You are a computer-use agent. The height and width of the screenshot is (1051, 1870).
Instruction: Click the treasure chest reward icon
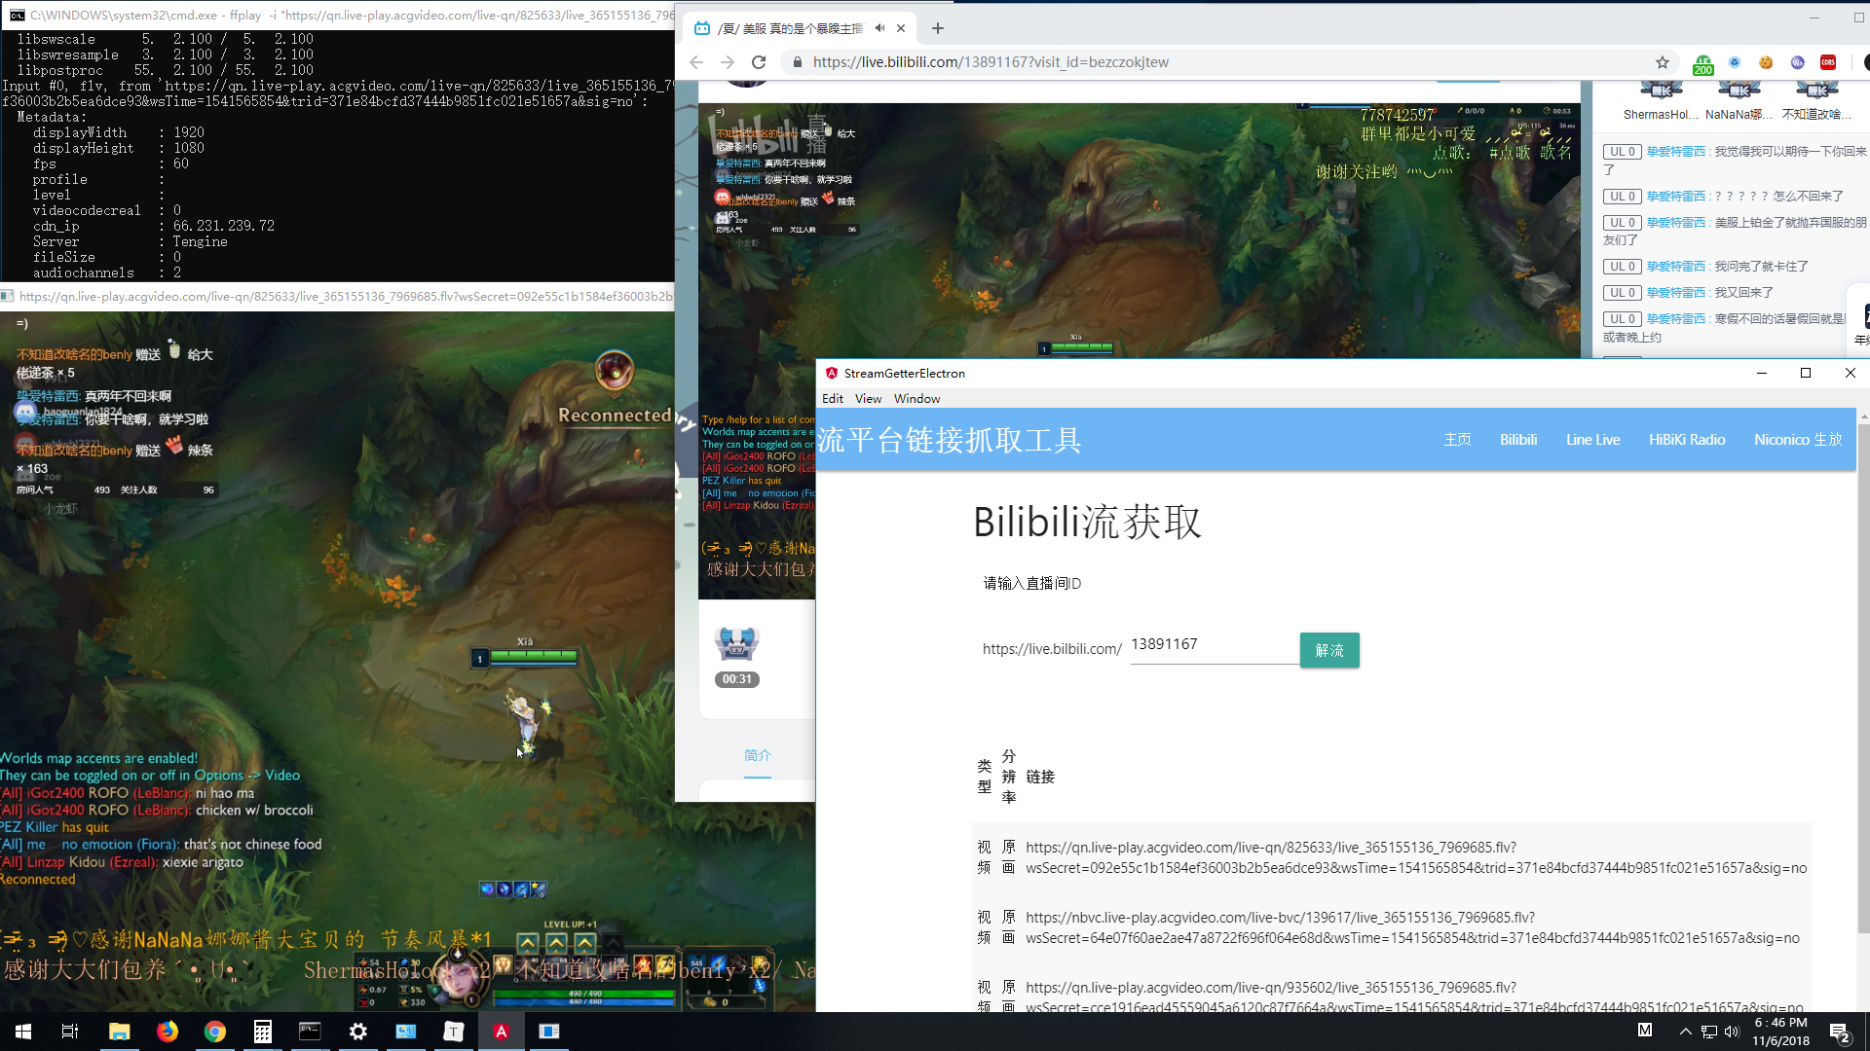(x=736, y=643)
